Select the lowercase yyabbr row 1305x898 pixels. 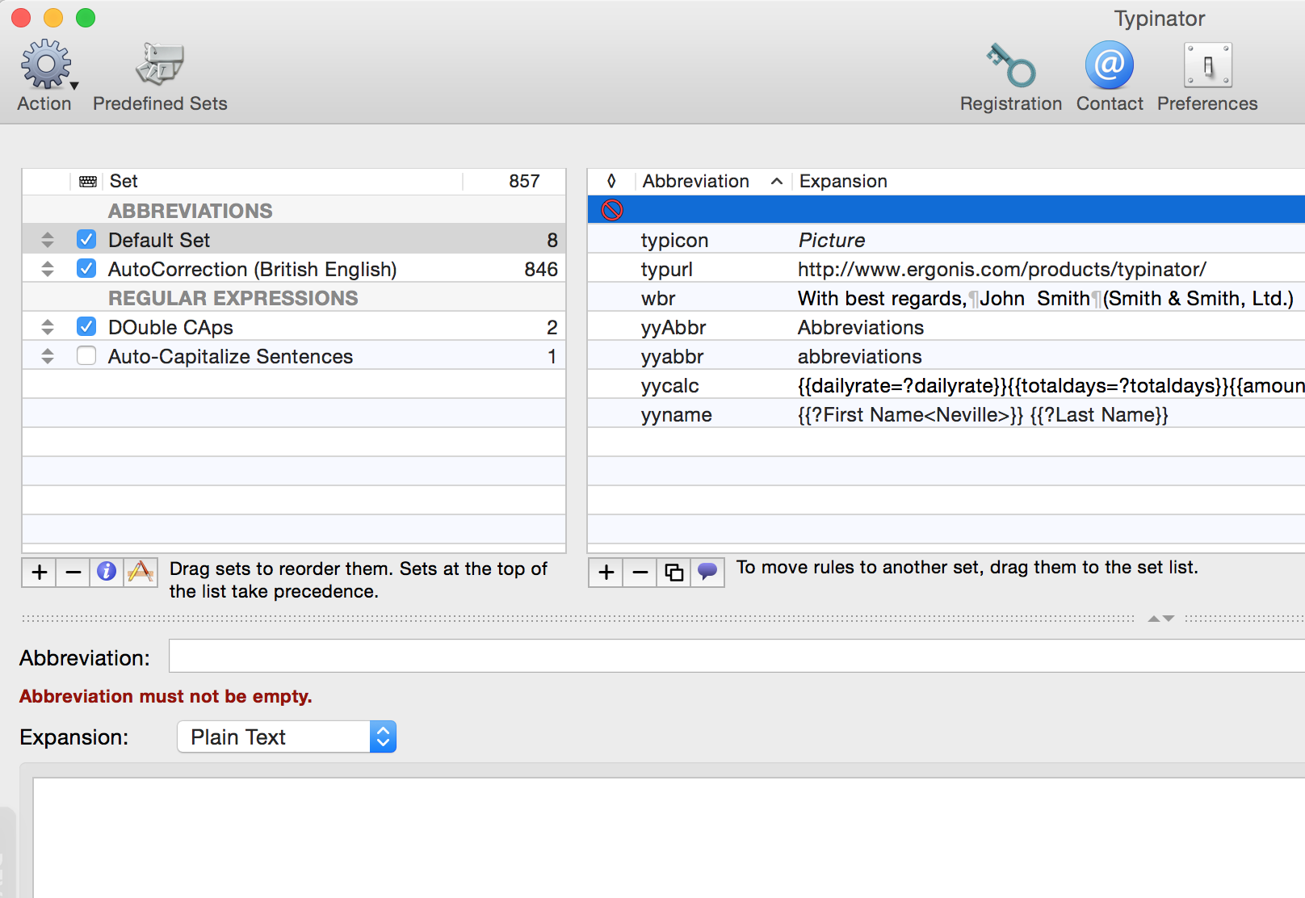coord(672,356)
